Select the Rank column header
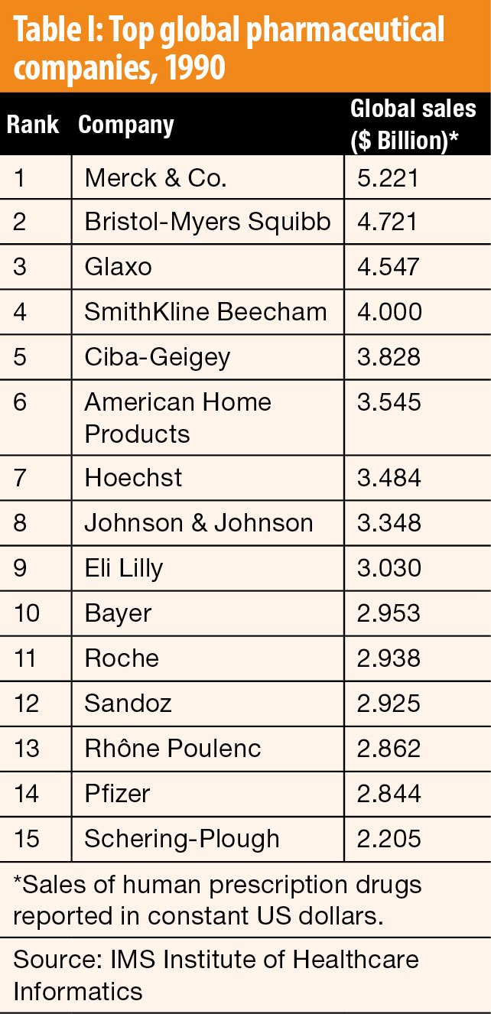Viewport: 491px width, 1014px height. [33, 125]
